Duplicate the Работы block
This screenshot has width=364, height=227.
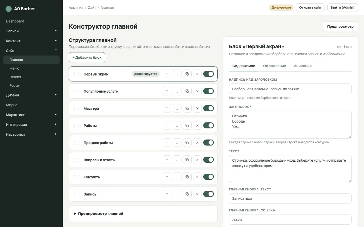(x=187, y=126)
